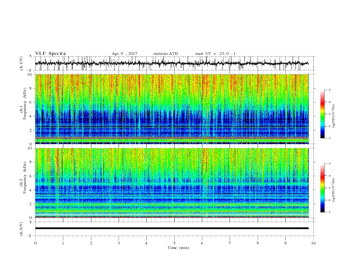Screen dimensions: 353x273
Task: Select the "ch.1(V)" waveform axis label
Action: click(21, 63)
